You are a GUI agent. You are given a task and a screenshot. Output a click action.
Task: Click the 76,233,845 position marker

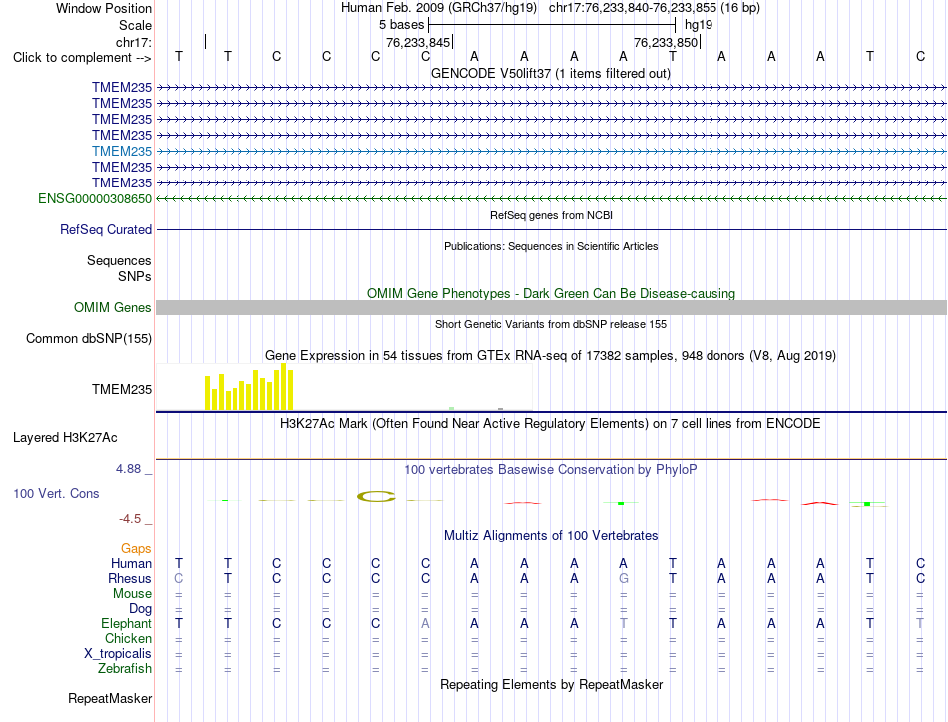418,42
